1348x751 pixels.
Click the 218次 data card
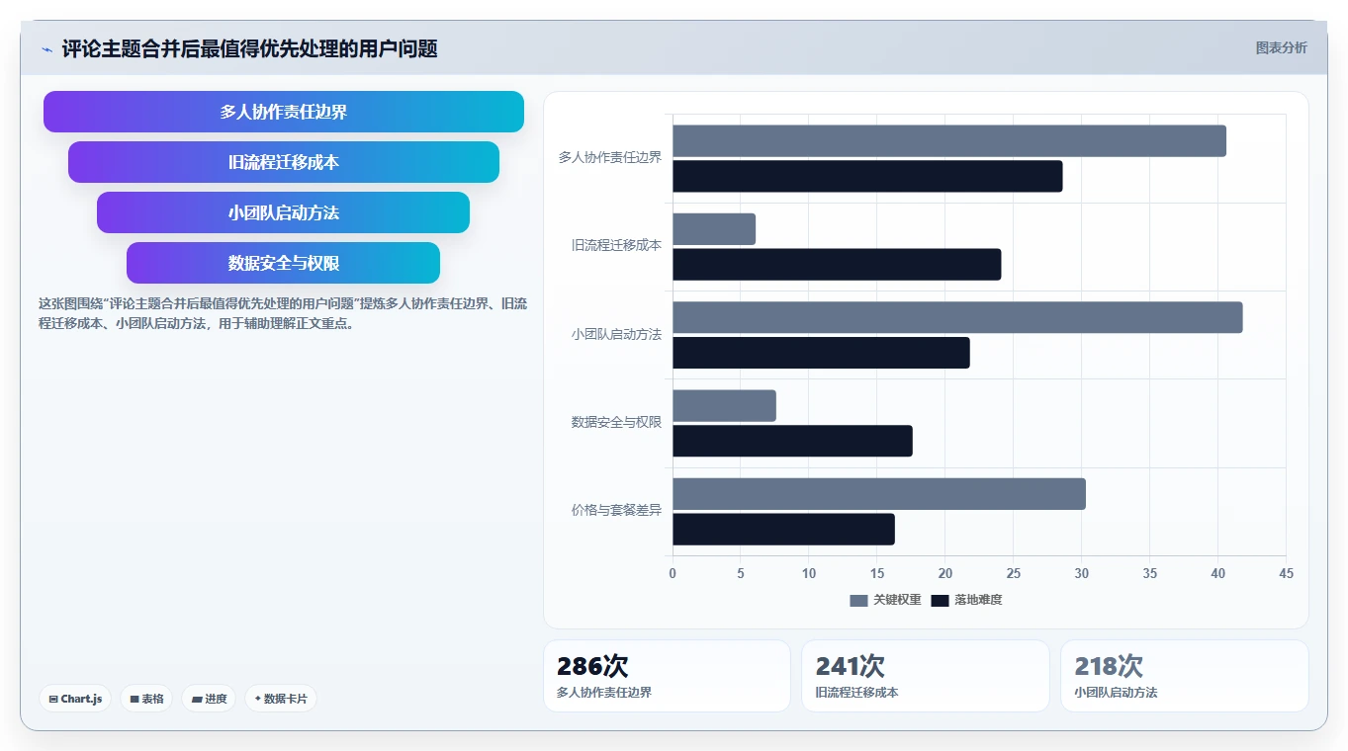(x=1185, y=676)
